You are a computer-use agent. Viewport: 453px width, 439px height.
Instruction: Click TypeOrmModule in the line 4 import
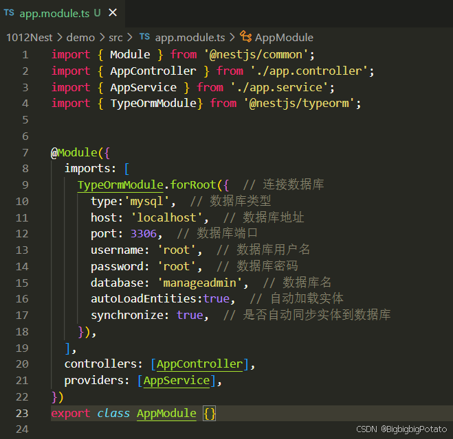pyautogui.click(x=153, y=104)
